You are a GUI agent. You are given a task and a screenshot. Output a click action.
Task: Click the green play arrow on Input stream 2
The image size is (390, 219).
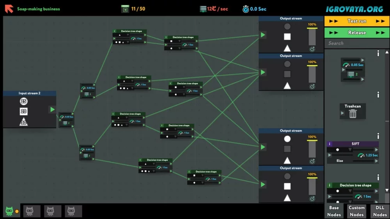point(52,109)
